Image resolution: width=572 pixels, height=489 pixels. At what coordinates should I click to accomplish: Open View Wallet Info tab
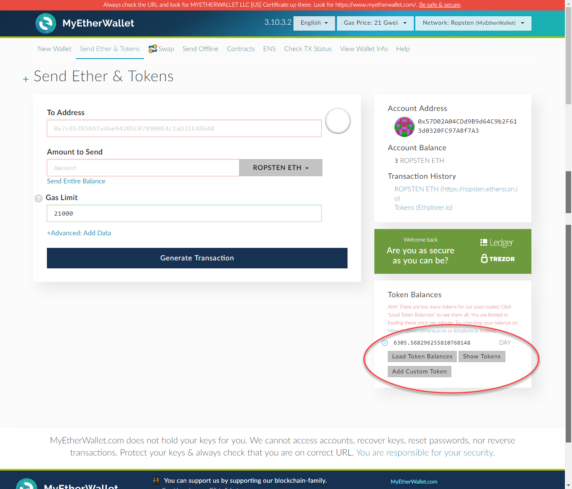click(x=364, y=49)
